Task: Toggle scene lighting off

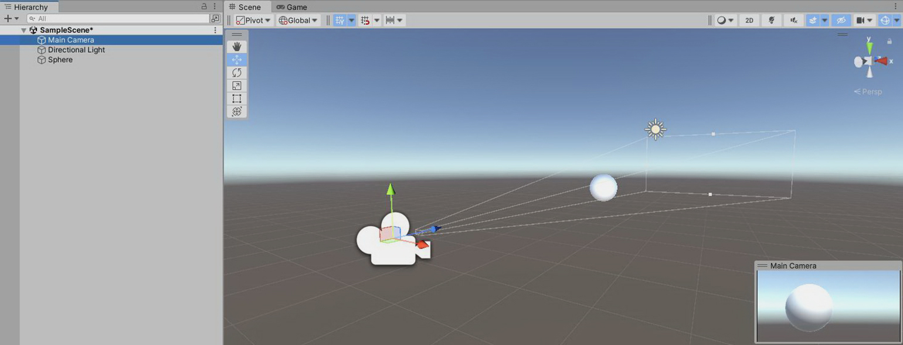Action: (772, 21)
